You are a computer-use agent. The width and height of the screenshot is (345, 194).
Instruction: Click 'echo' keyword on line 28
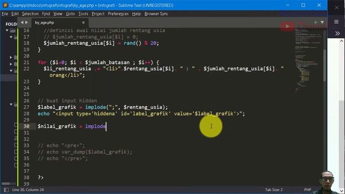tap(44, 114)
